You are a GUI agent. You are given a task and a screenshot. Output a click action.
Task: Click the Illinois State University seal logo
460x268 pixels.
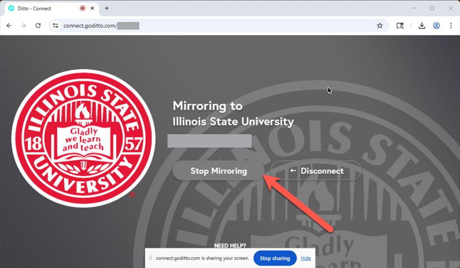pos(83,138)
